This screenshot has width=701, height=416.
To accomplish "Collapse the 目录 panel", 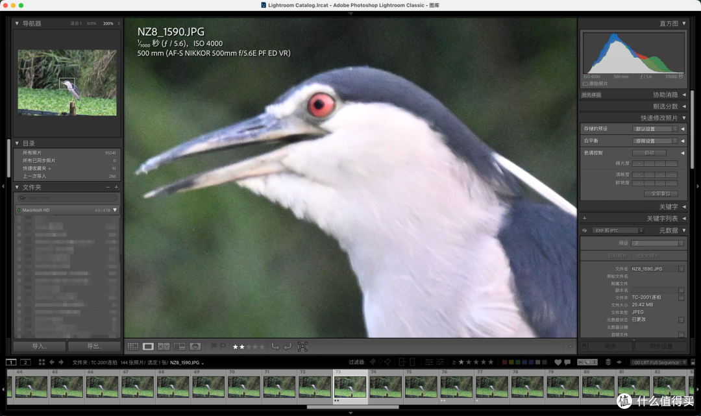I will (x=17, y=143).
